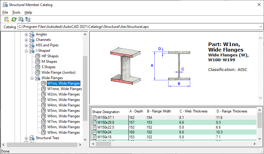
Task: Click the third toolbar icon after Refresh
Action: [21, 19]
